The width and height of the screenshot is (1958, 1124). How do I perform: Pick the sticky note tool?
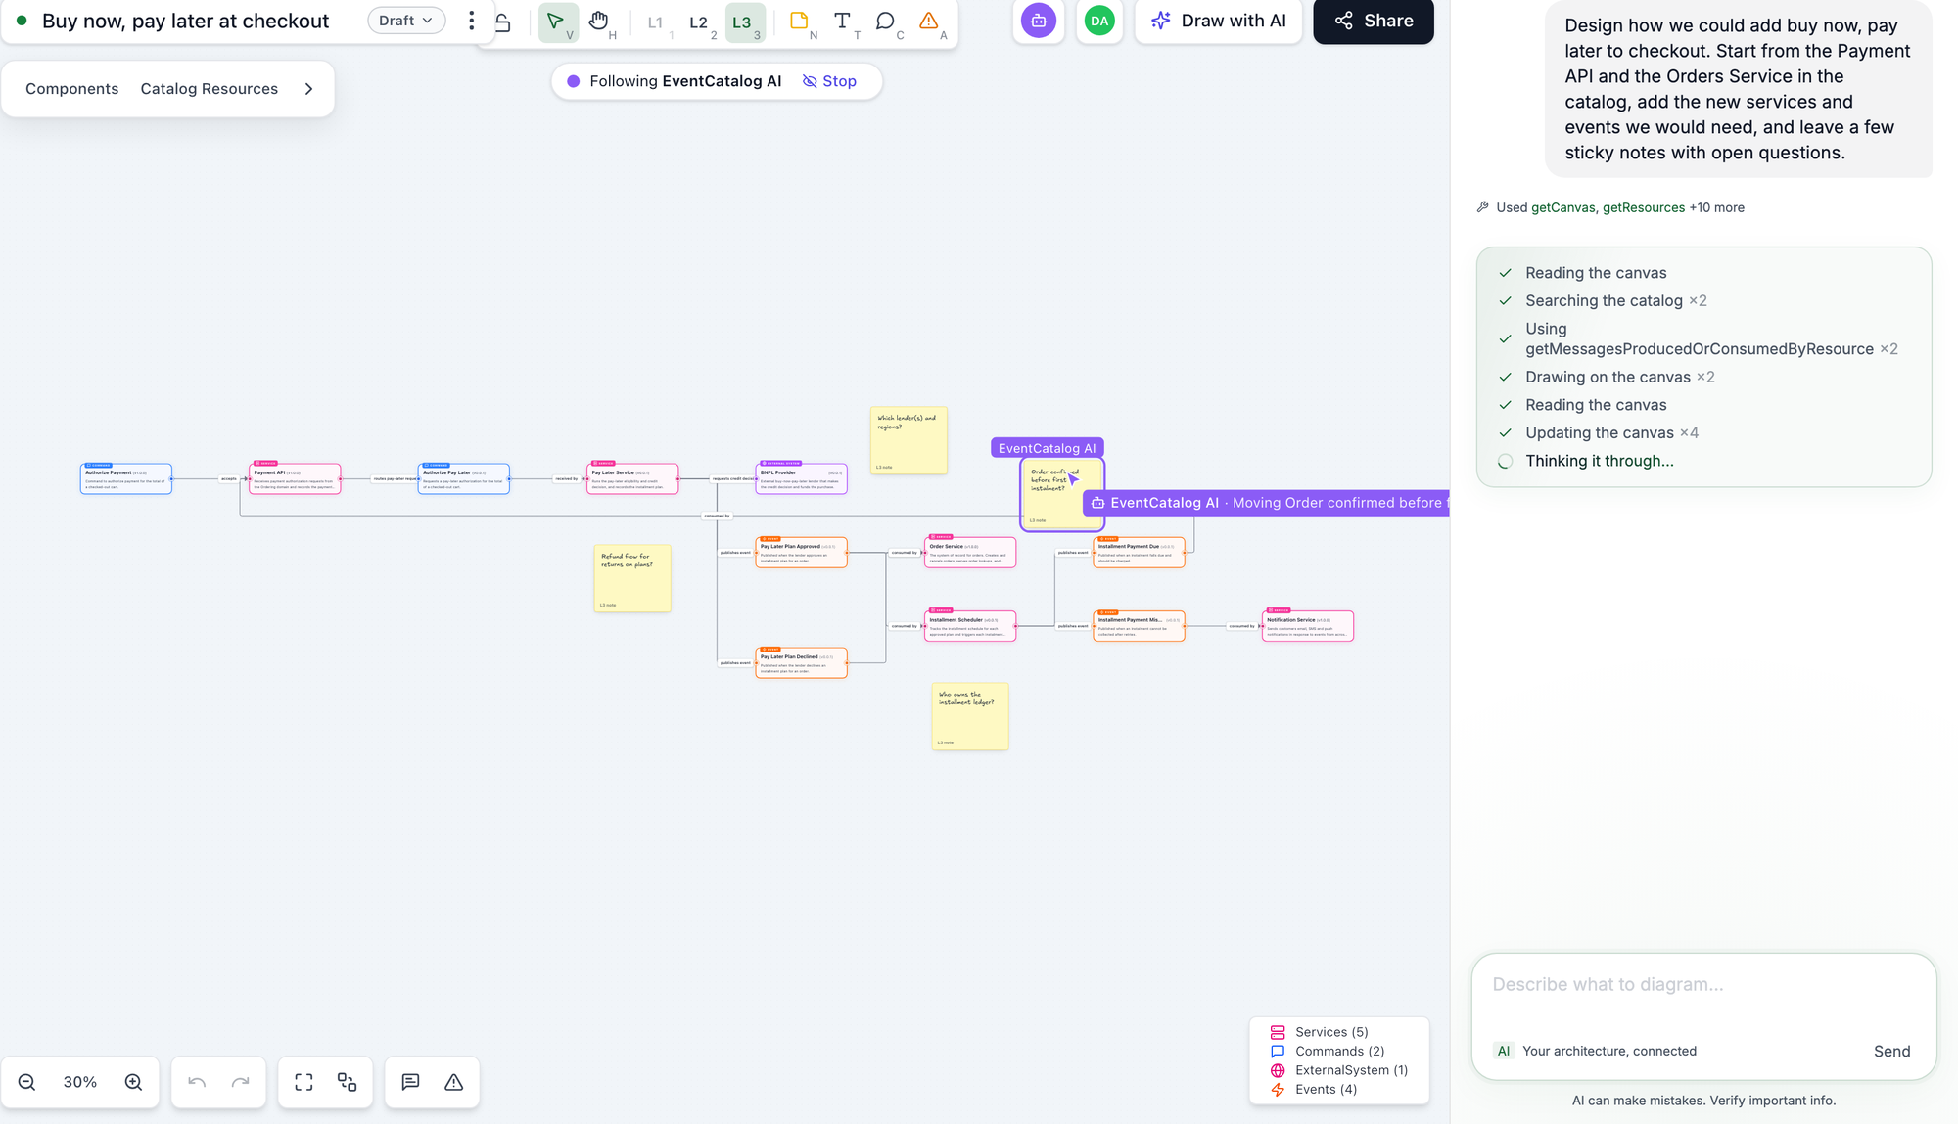(x=800, y=22)
